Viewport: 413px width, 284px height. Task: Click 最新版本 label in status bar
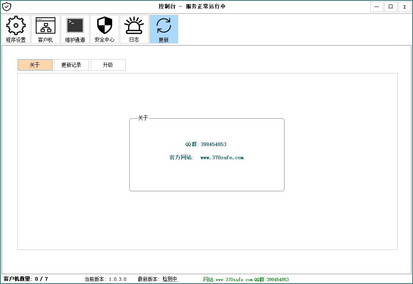click(149, 279)
